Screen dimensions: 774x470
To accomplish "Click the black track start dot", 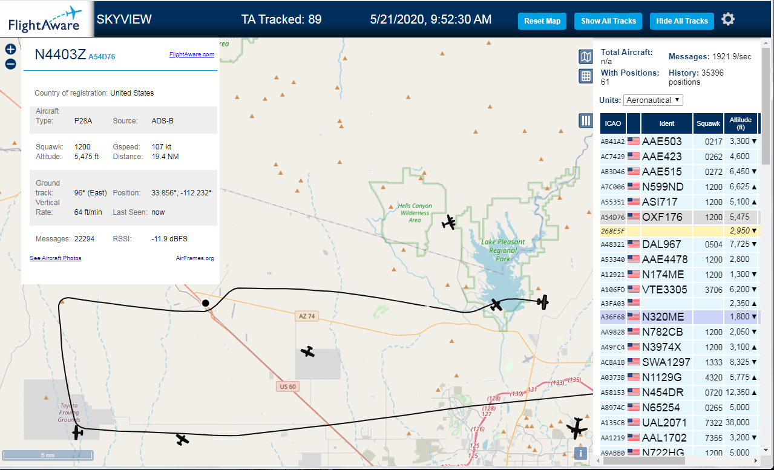I will [x=205, y=303].
